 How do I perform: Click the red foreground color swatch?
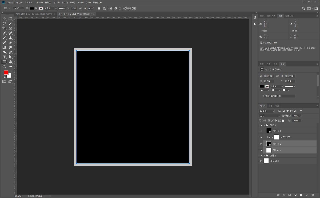(6, 73)
